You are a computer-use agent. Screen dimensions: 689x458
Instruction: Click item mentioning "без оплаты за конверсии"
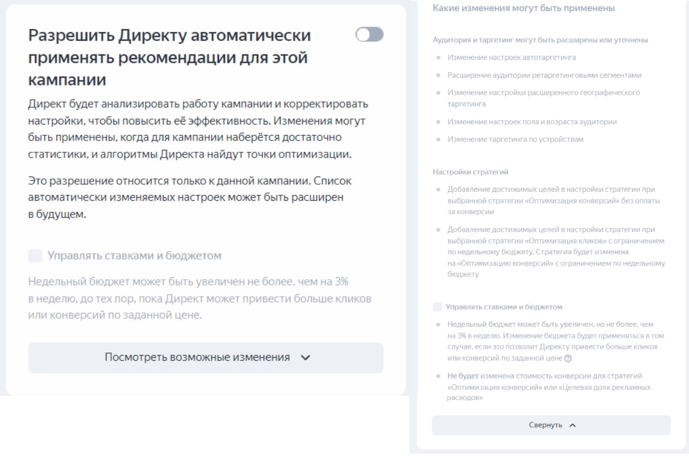point(554,200)
